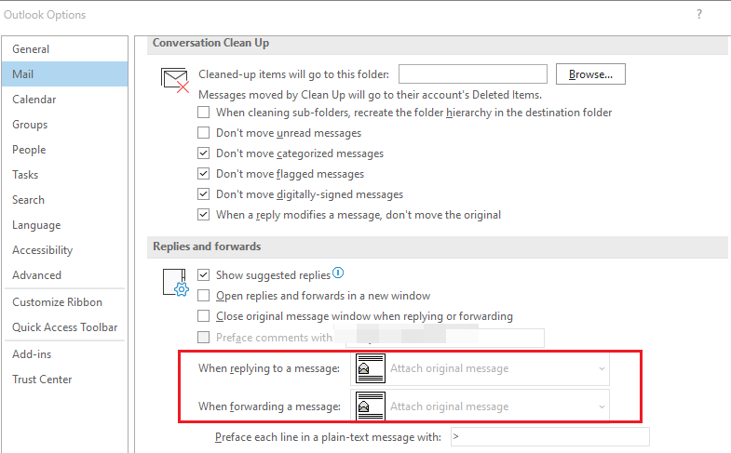Click the forwarding message preview icon
Image resolution: width=731 pixels, height=453 pixels.
pyautogui.click(x=371, y=406)
